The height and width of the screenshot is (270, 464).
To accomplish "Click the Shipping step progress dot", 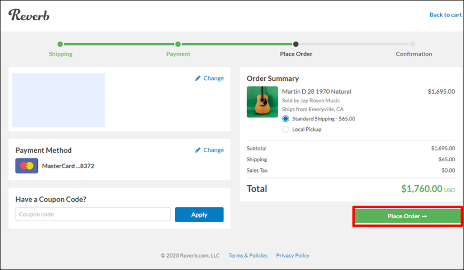I will pos(60,44).
